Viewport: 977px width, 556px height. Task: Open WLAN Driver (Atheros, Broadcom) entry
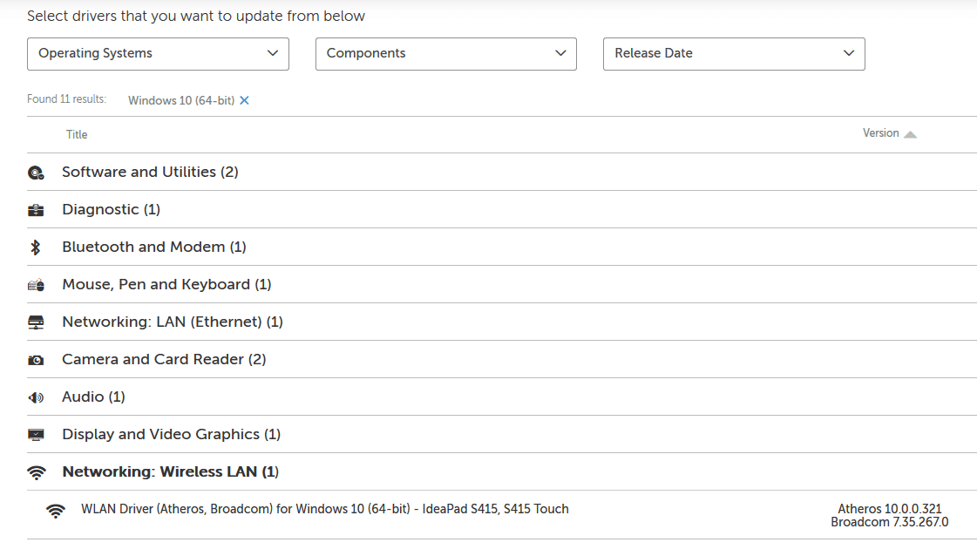point(324,509)
